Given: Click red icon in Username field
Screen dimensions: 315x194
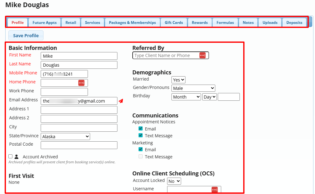Looking at the screenshot, I should (x=215, y=190).
